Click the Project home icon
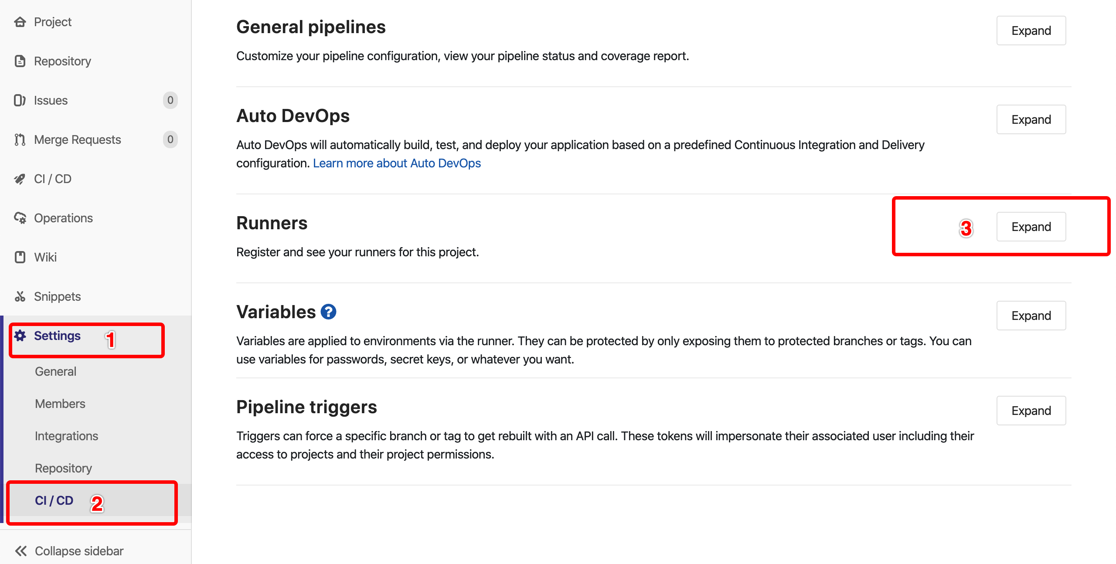This screenshot has height=564, width=1116. [x=20, y=22]
